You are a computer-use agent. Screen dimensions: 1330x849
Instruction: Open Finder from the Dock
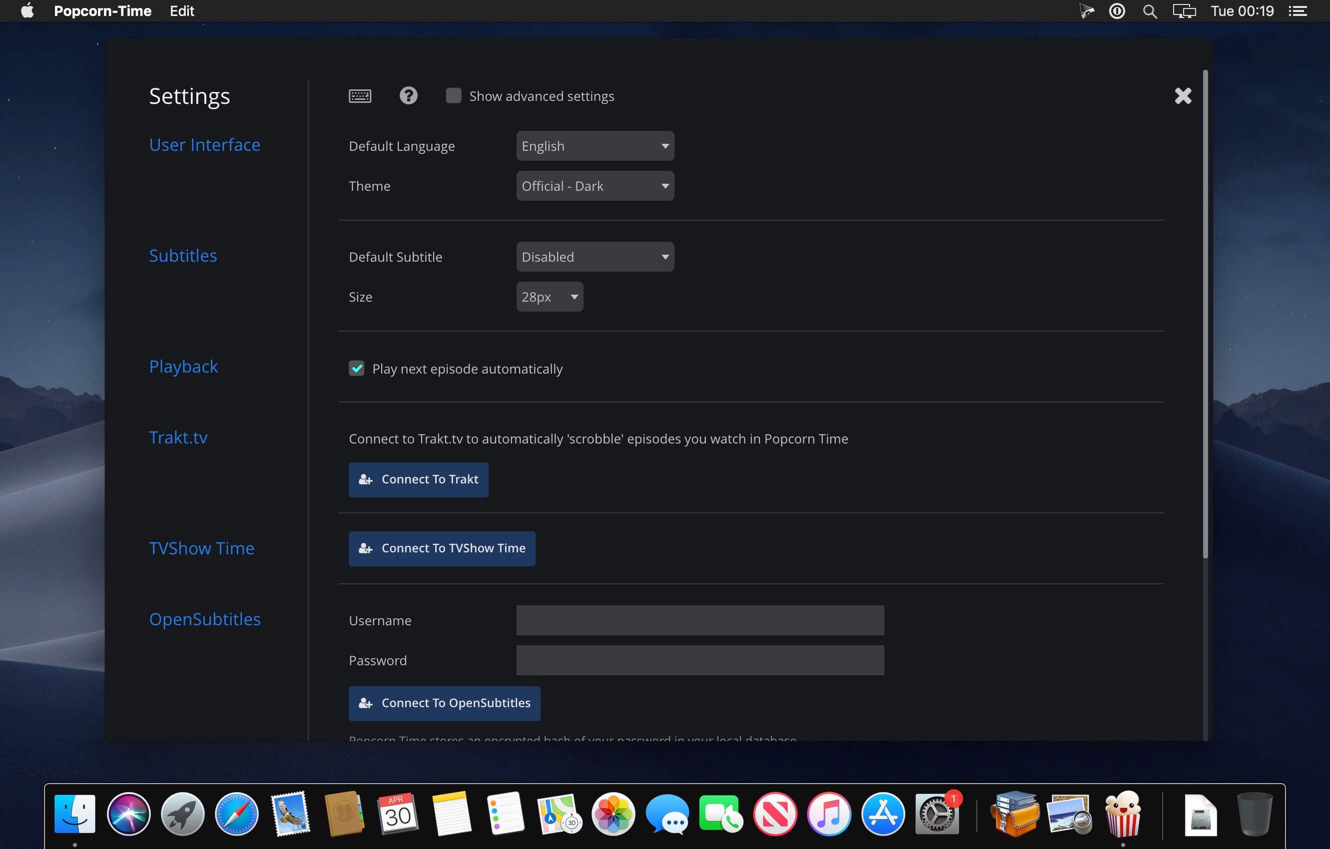[x=75, y=814]
